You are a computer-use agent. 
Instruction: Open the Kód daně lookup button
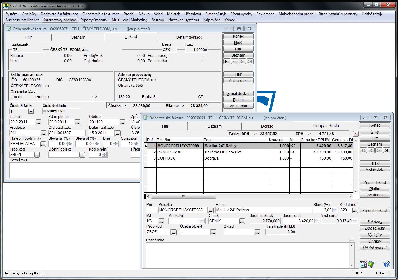355,210
